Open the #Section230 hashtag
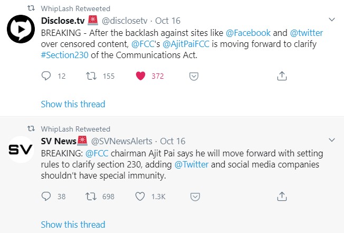This screenshot has width=344, height=233. click(65, 55)
